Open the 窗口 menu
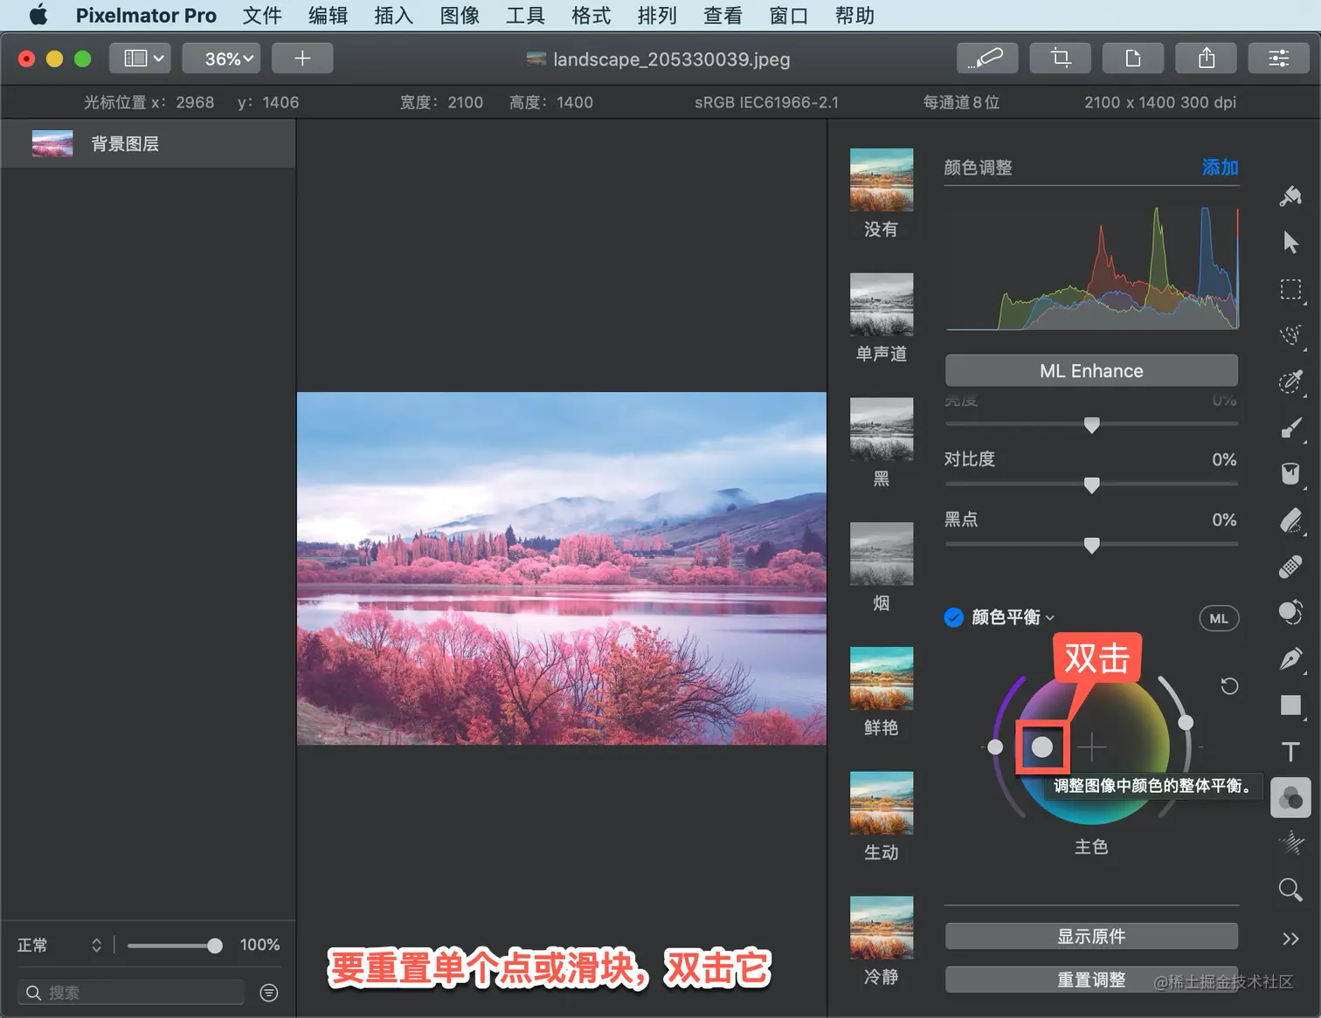The height and width of the screenshot is (1018, 1321). click(x=789, y=15)
